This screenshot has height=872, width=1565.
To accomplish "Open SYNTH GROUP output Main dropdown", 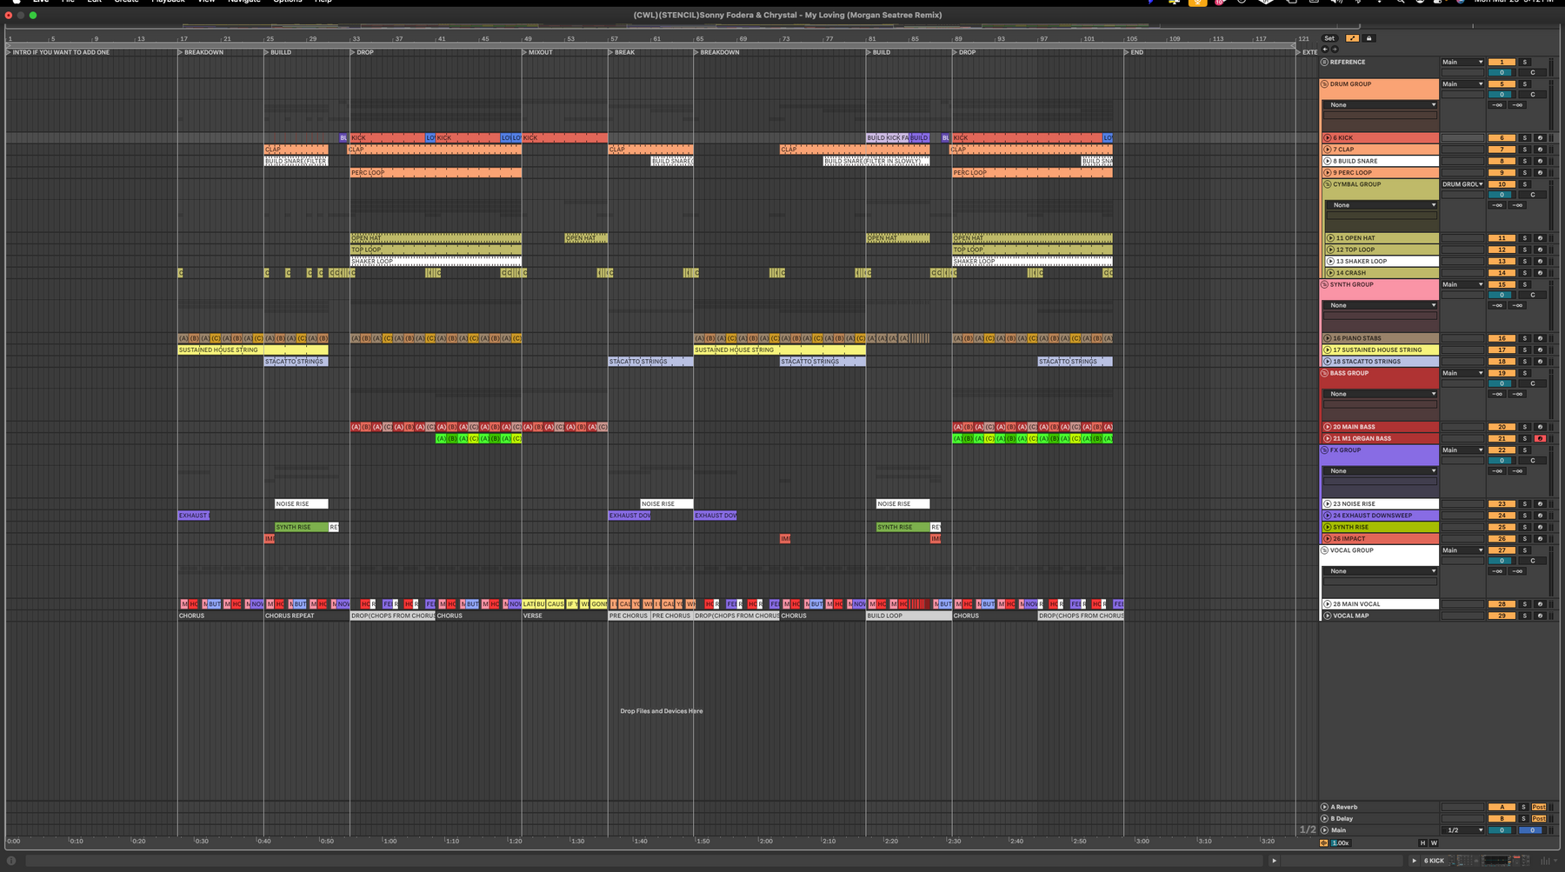I will point(1462,284).
